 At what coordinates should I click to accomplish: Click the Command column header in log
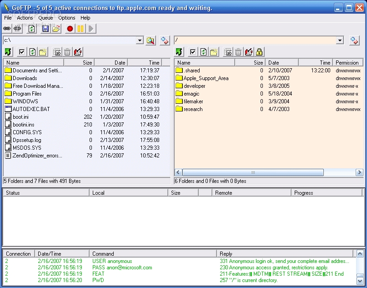pyautogui.click(x=153, y=253)
